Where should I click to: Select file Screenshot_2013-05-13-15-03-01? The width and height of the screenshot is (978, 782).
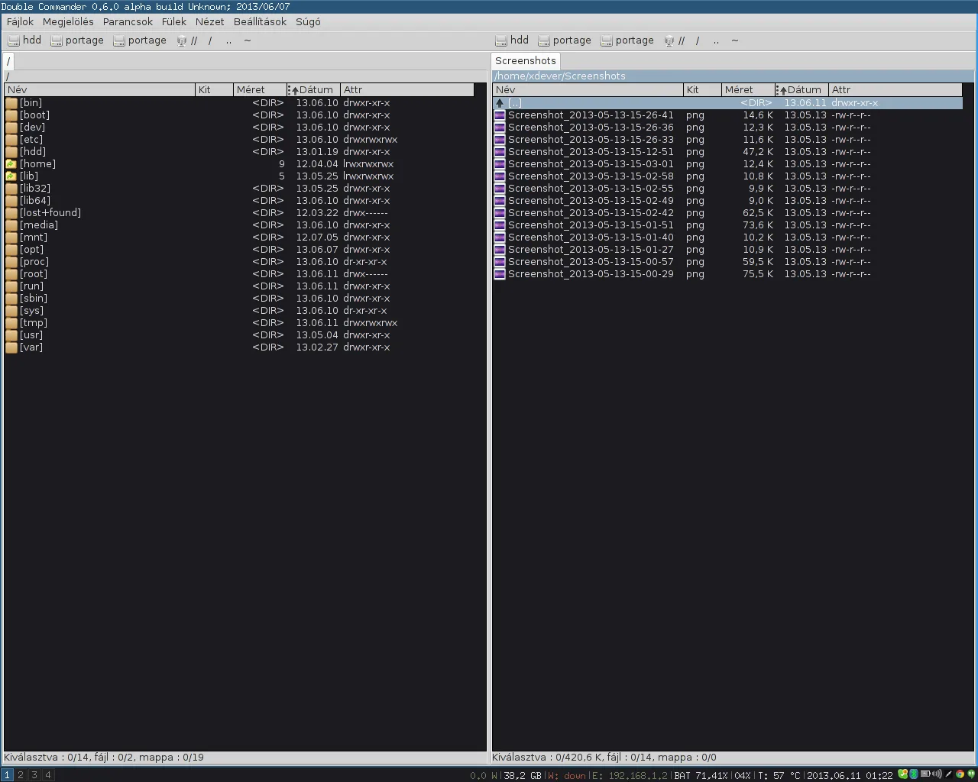coord(727,164)
